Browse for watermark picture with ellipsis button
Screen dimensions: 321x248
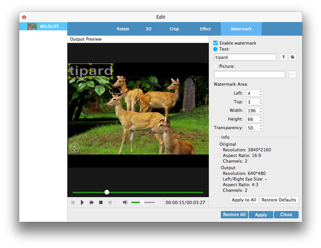pos(292,75)
